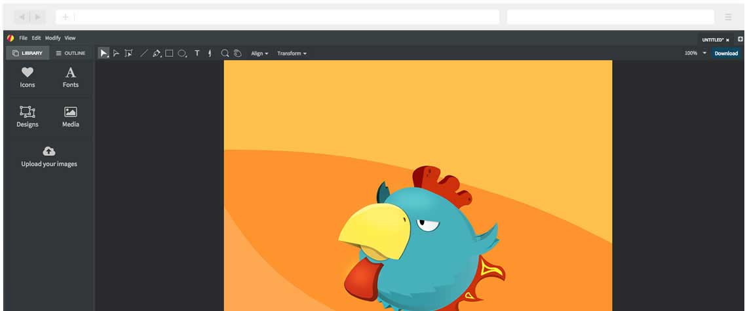747x311 pixels.
Task: Go back in the browser
Action: pos(22,17)
